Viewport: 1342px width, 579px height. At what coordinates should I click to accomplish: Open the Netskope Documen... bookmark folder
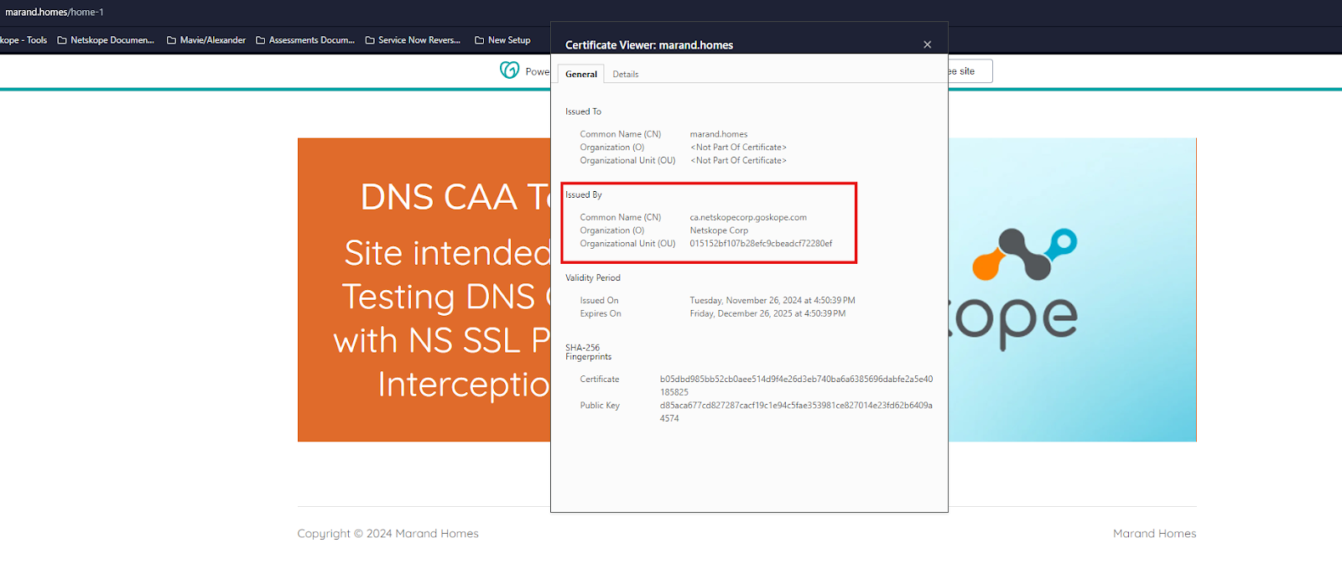[x=106, y=40]
